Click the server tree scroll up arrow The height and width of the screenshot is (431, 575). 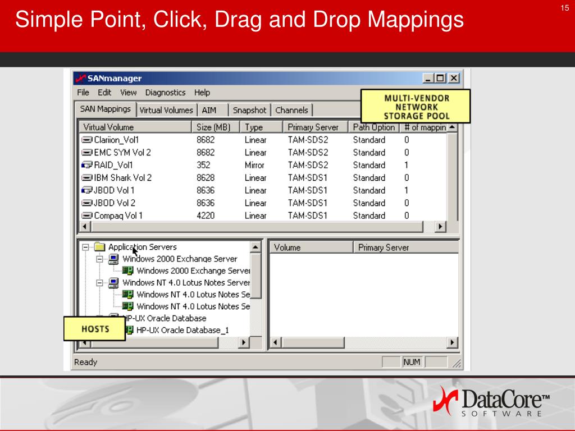click(255, 247)
